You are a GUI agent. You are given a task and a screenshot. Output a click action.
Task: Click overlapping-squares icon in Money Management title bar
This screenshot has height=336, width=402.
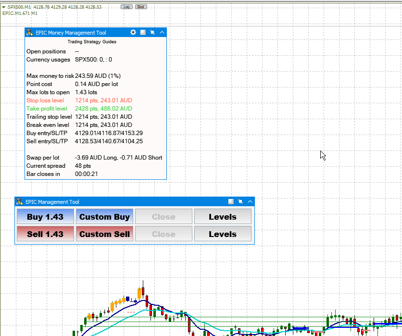152,33
